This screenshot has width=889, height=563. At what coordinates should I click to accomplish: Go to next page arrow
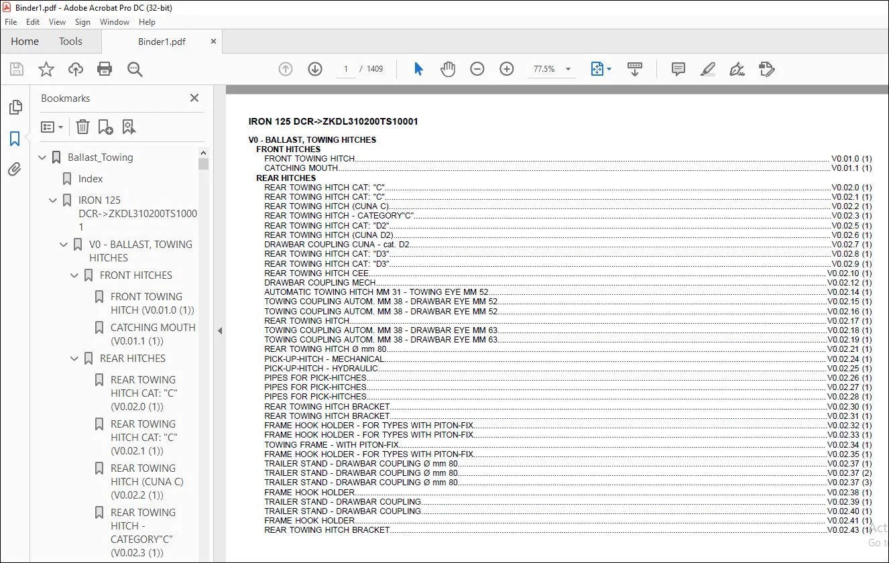[315, 69]
